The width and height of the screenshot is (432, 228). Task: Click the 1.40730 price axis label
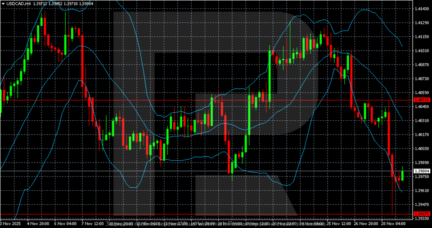[x=422, y=79]
